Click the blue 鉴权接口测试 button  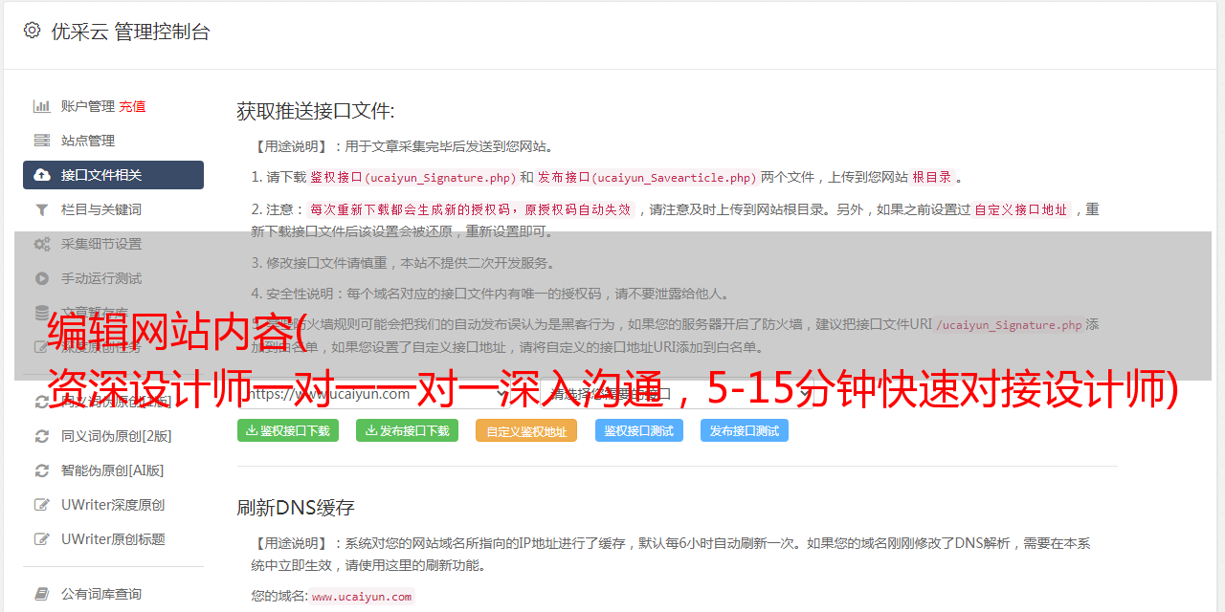coord(639,430)
